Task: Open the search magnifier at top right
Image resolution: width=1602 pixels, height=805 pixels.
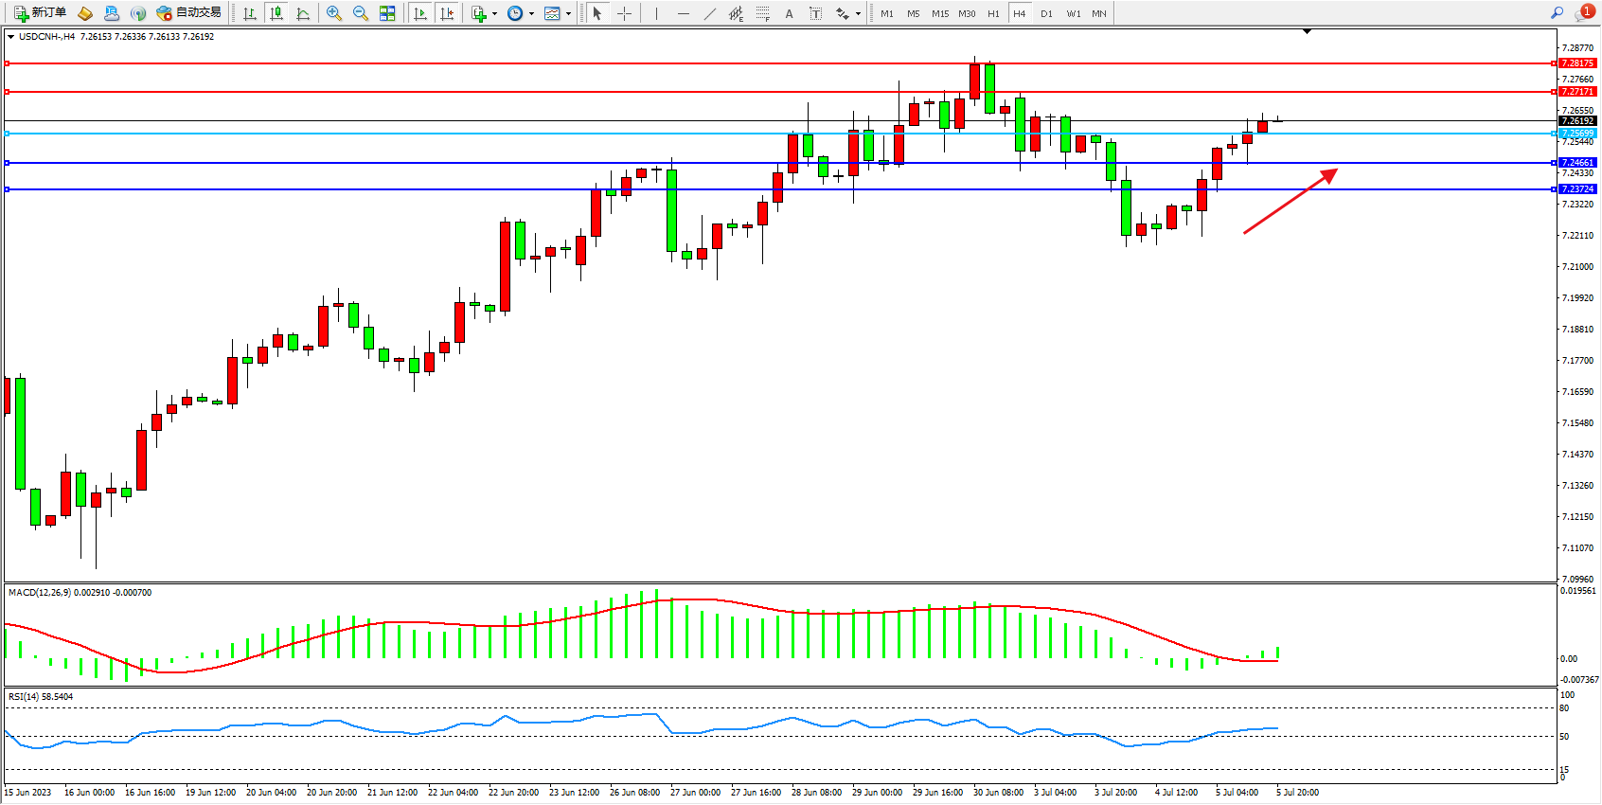Action: click(x=1557, y=12)
